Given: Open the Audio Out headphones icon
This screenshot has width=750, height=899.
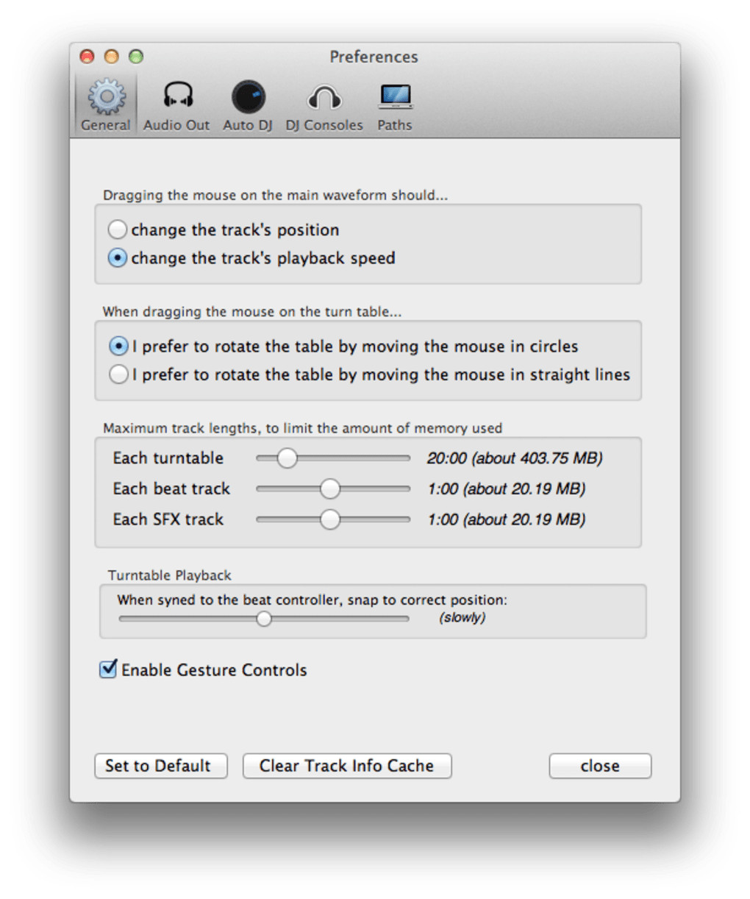Looking at the screenshot, I should tap(177, 96).
